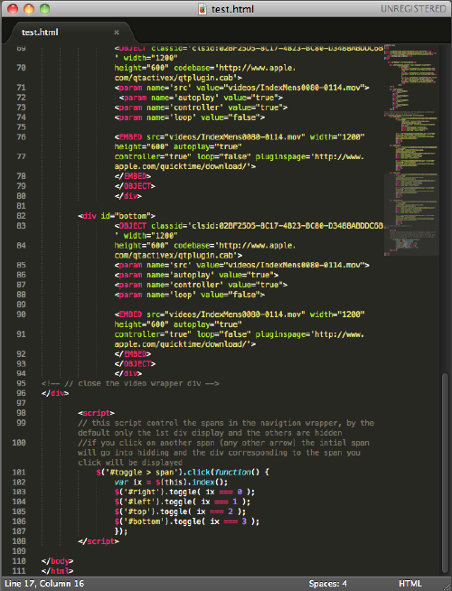Click the 'close the video wrapper div' comment
The image size is (452, 591).
[x=130, y=383]
